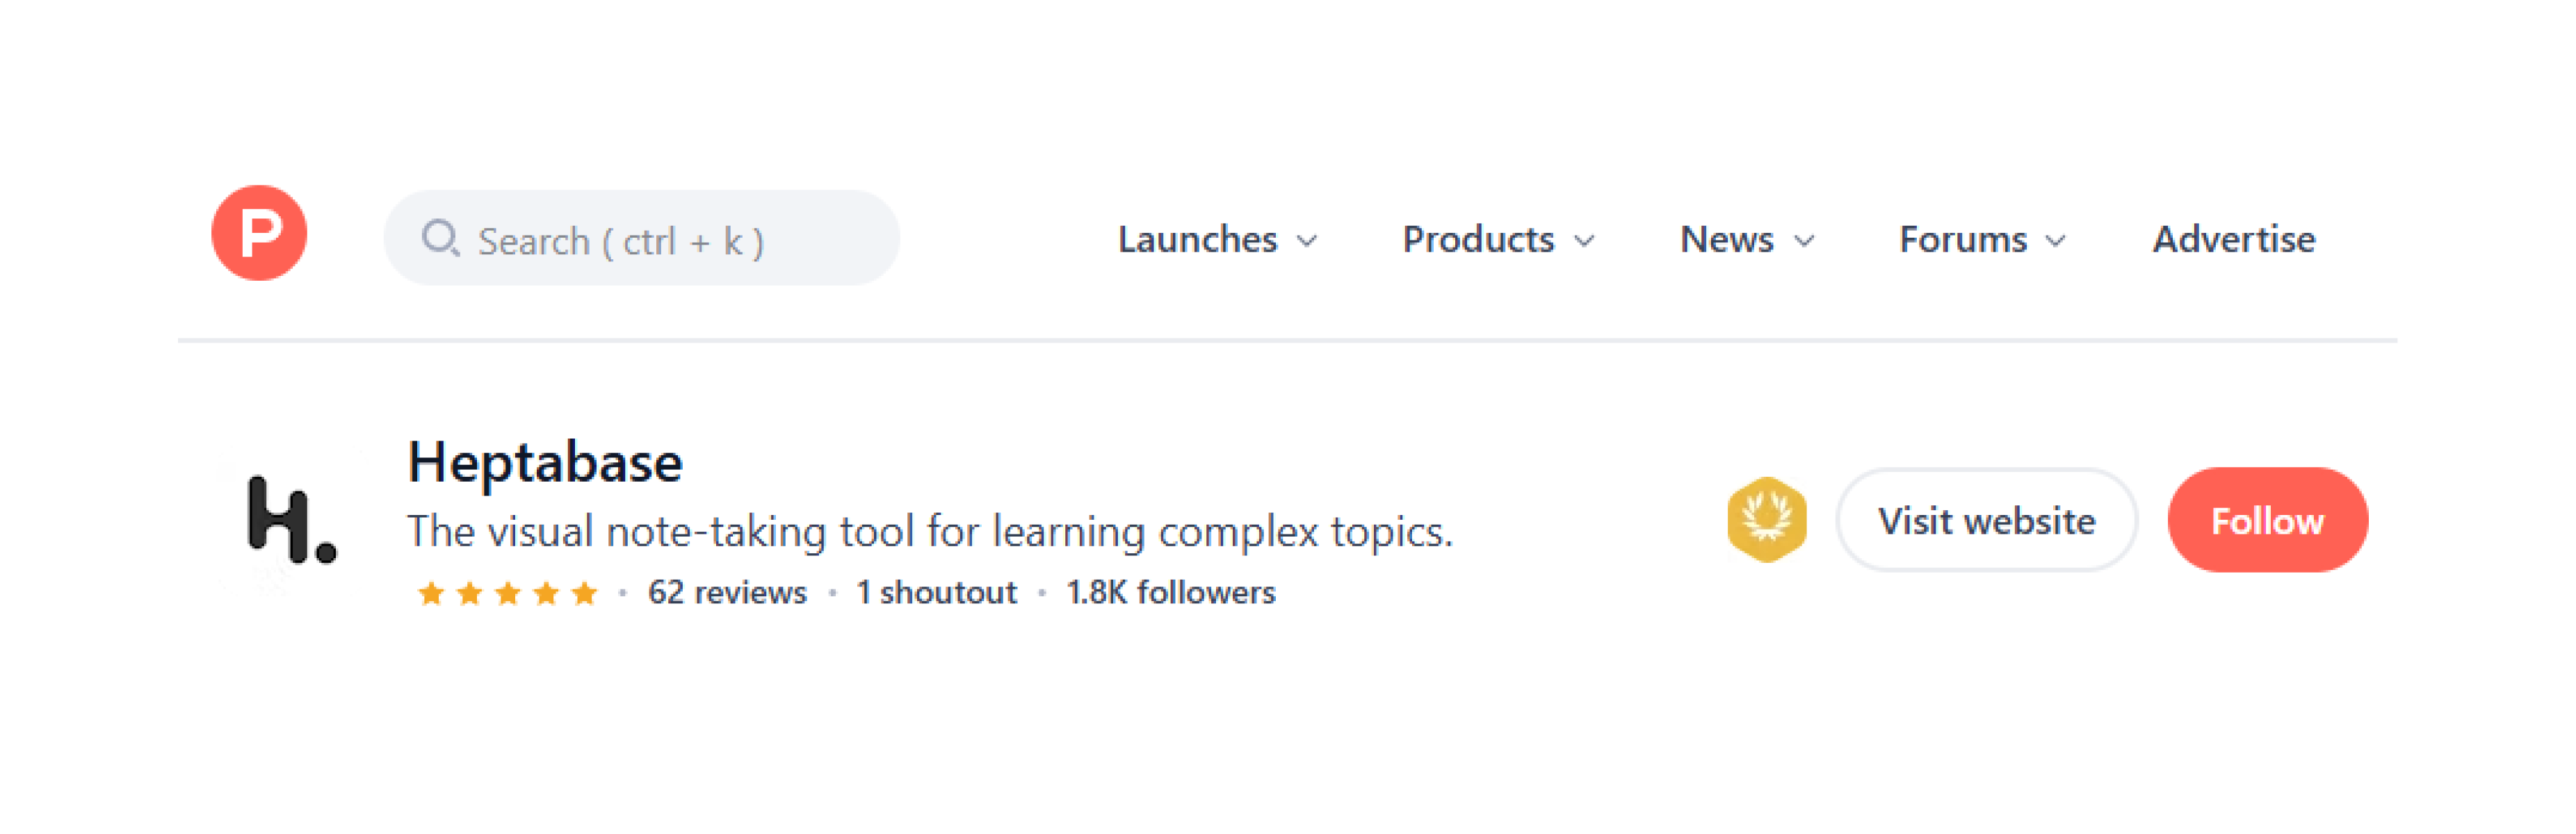
Task: Open the 62 reviews link
Action: coord(727,593)
